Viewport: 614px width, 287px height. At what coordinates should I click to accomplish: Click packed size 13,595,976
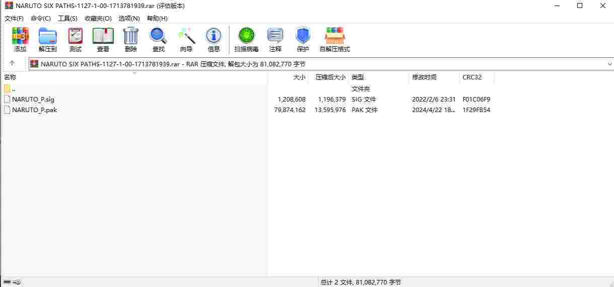(330, 110)
